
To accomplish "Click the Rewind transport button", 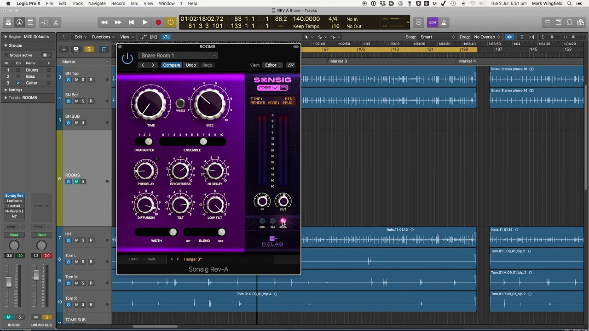I will coord(104,22).
